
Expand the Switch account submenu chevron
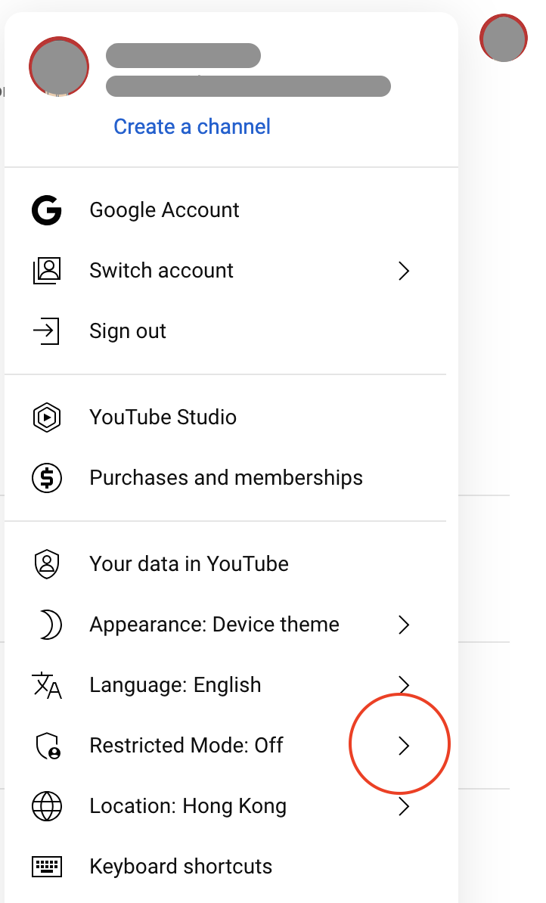coord(404,271)
